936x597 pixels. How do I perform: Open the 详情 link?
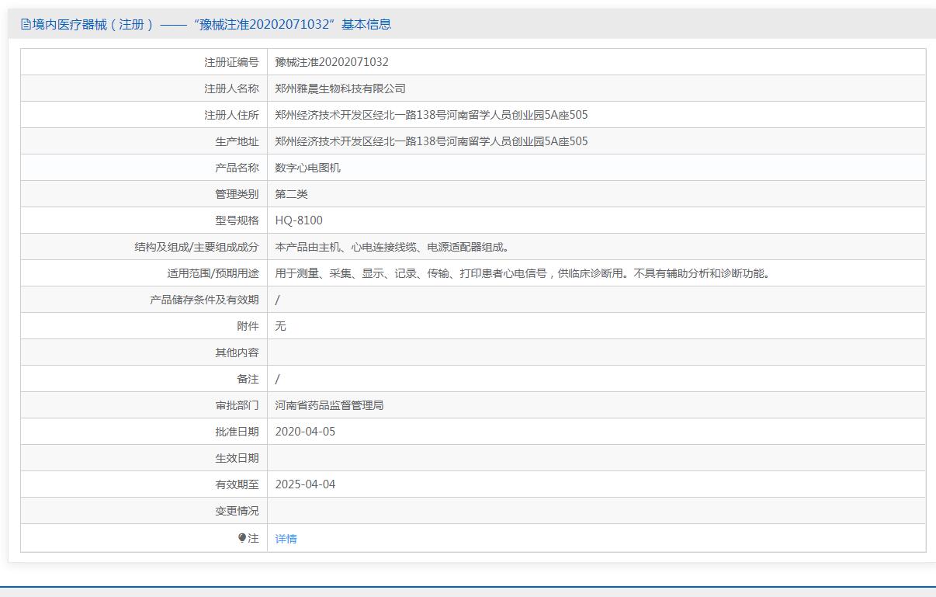286,539
